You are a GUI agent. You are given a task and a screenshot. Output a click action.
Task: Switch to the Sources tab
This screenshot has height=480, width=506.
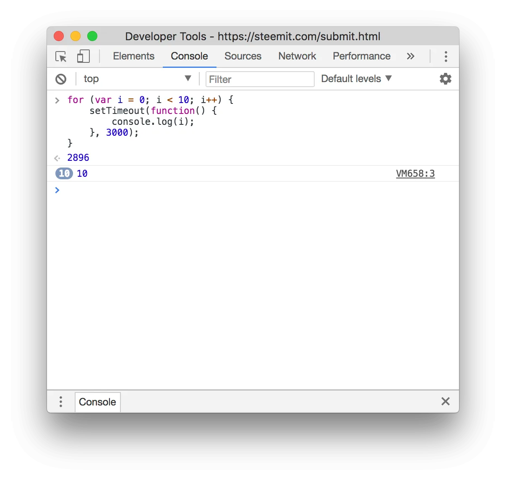coord(243,56)
